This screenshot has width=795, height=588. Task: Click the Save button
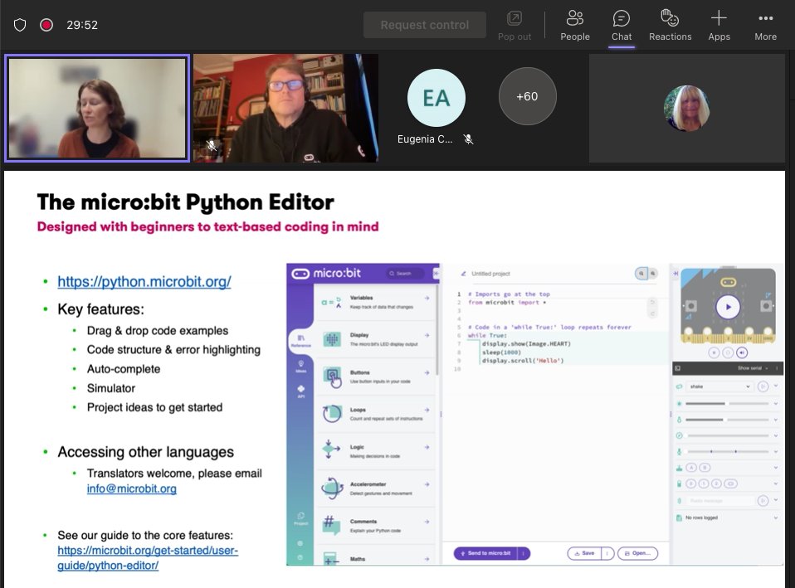tap(584, 553)
